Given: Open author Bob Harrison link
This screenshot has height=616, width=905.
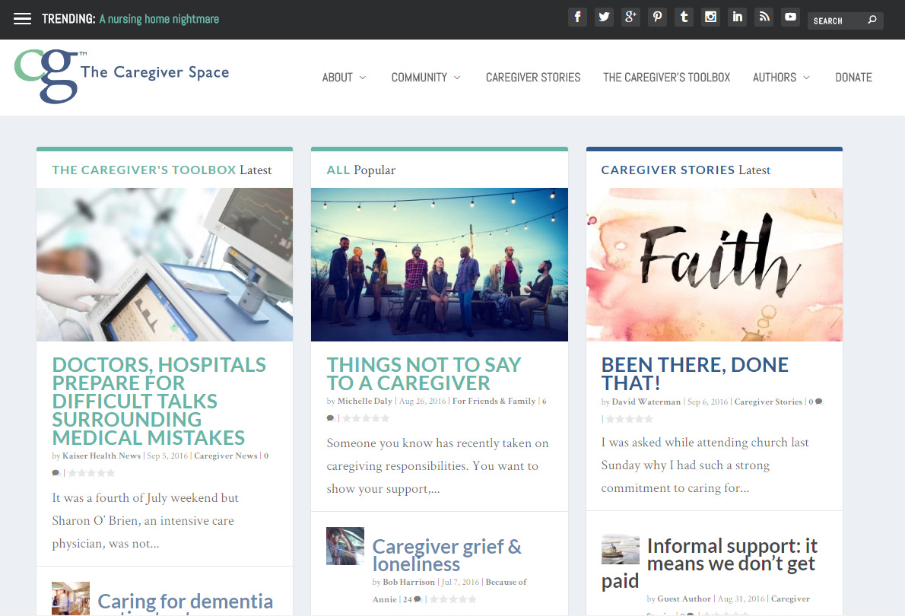Looking at the screenshot, I should (408, 582).
